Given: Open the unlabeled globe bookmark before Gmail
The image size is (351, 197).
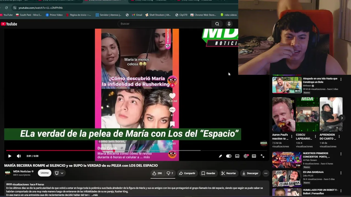Looking at the screenshot, I should 127,15.
